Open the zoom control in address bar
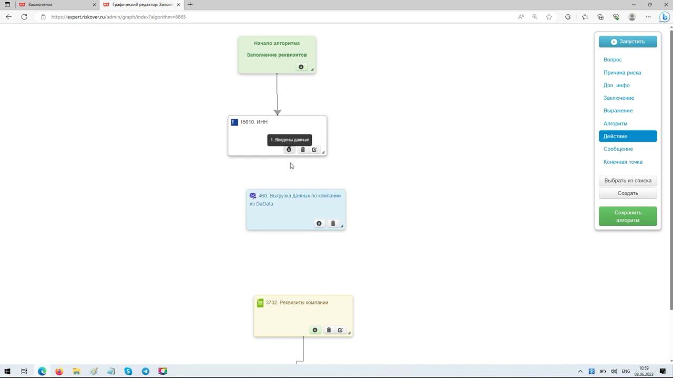Image resolution: width=673 pixels, height=378 pixels. pyautogui.click(x=535, y=17)
